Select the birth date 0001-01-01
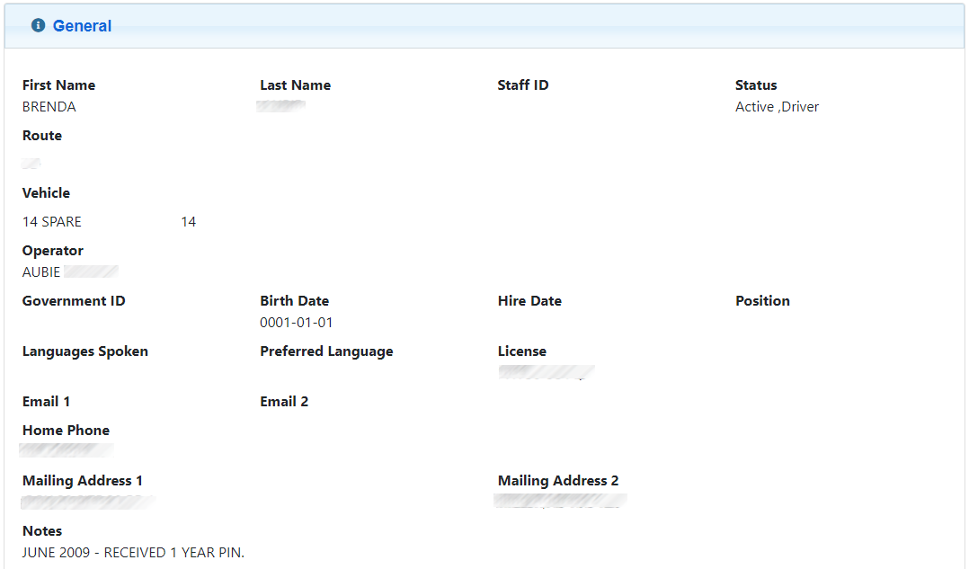Screen dimensions: 969x569 coord(297,323)
